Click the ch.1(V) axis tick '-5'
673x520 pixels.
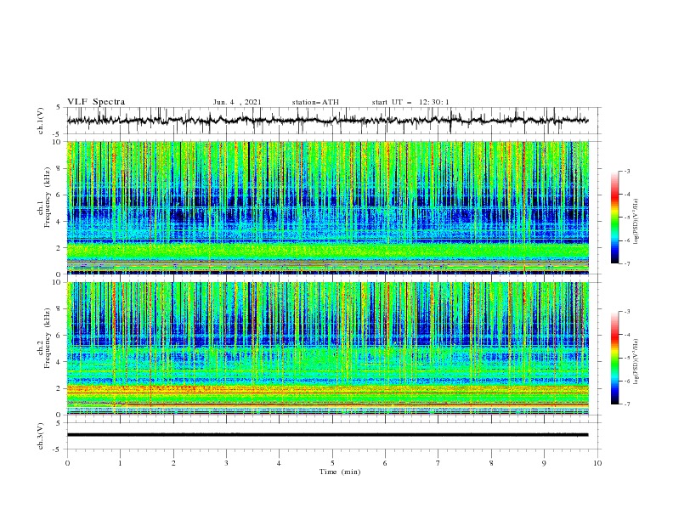tap(58, 134)
